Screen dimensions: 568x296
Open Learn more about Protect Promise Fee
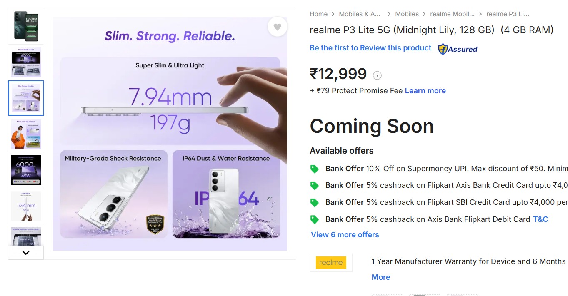coord(425,91)
